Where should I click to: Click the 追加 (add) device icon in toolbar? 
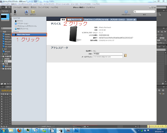point(15,12)
